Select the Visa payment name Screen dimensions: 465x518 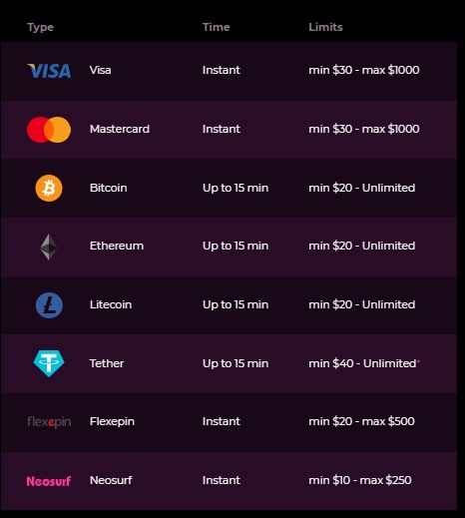click(x=100, y=70)
